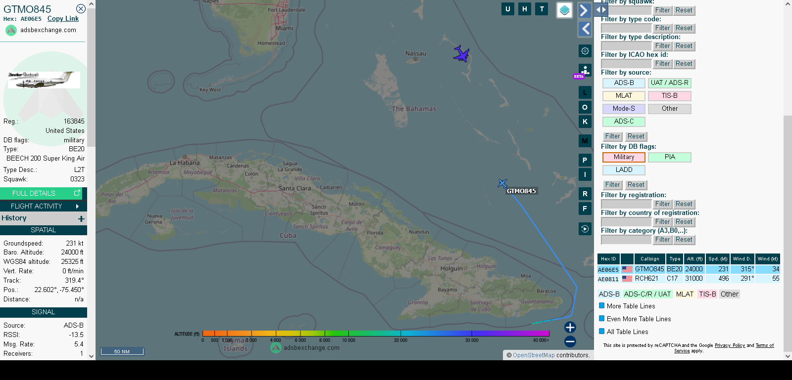The width and height of the screenshot is (792, 380).
Task: Expand History with plus icon
Action: point(81,218)
